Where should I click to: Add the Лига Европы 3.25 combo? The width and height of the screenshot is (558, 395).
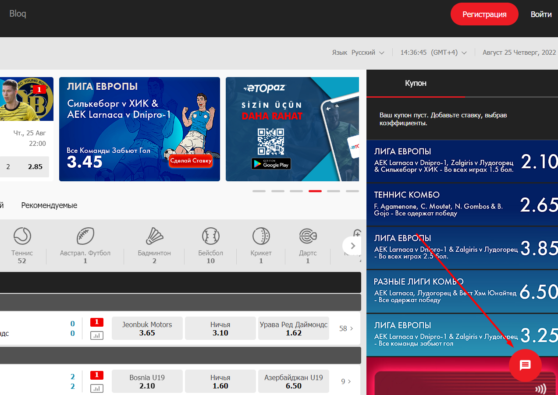(x=462, y=335)
